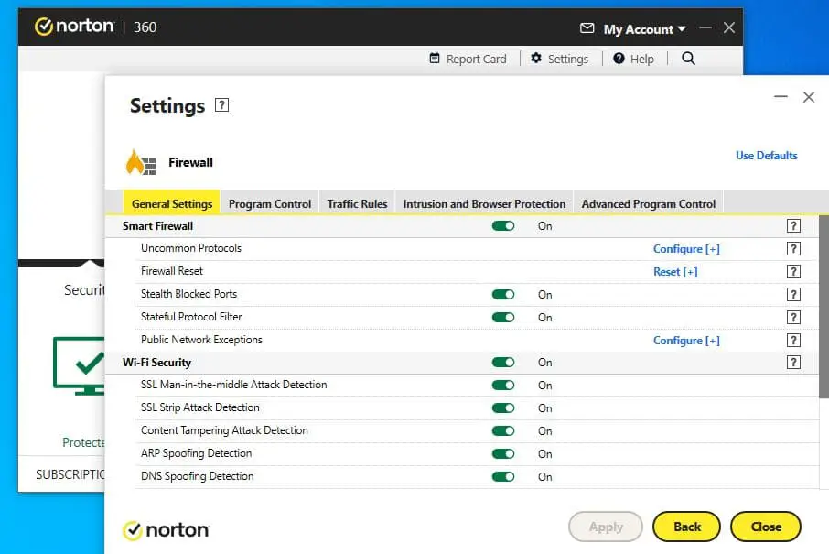Open Report Card from the toolbar
Viewport: 829px width, 554px height.
click(468, 59)
